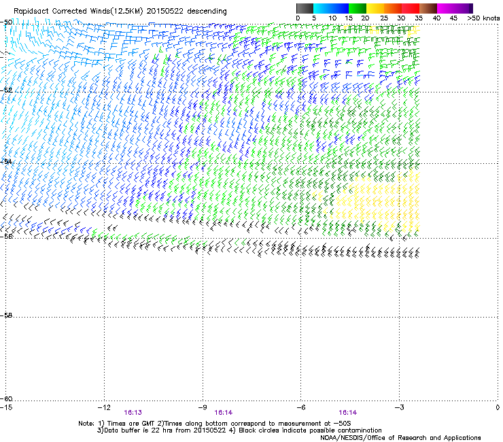Click the legend label '25'
The image size is (503, 442).
click(x=383, y=18)
